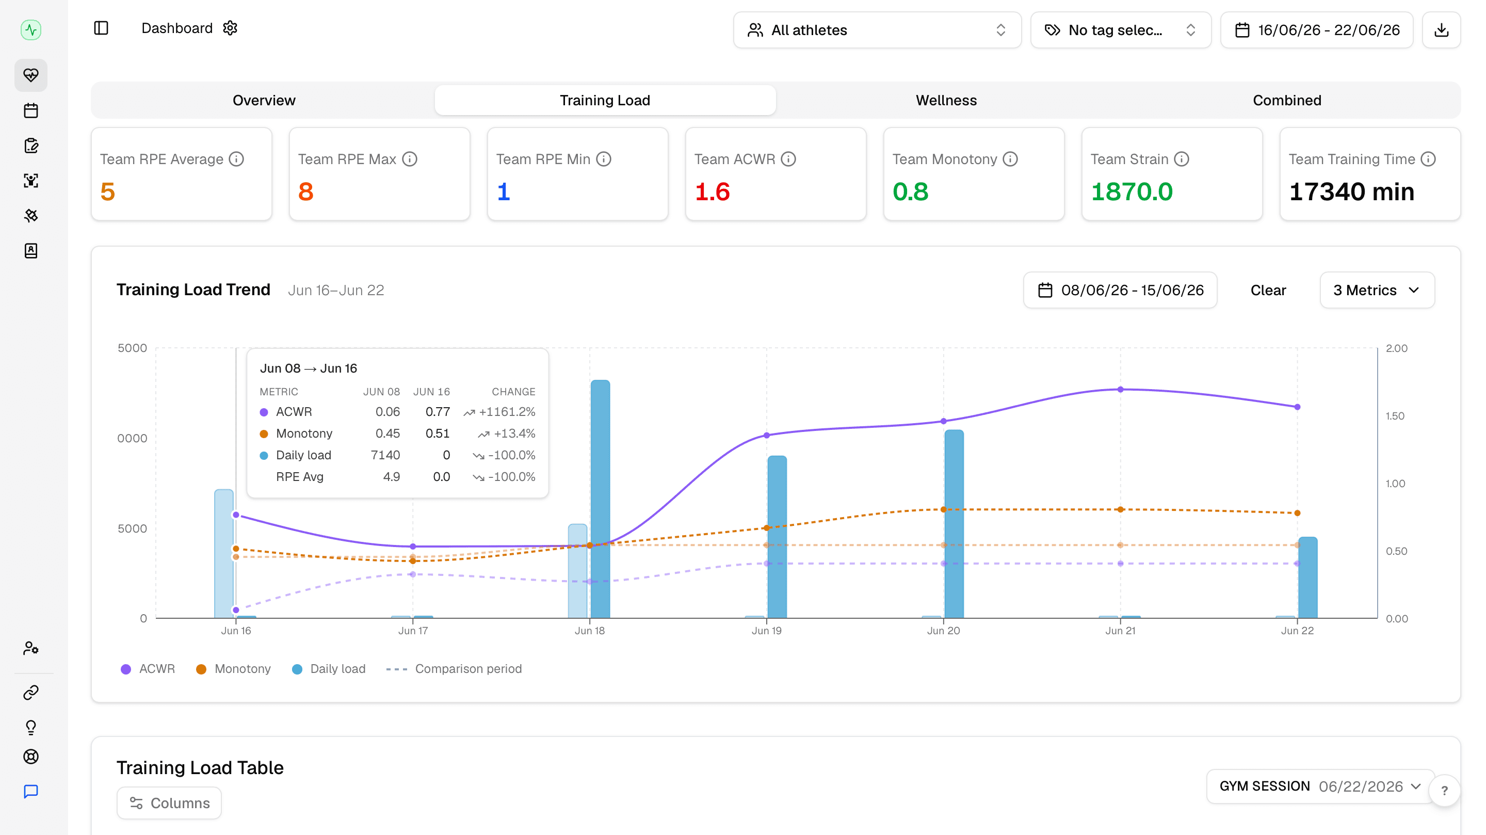The height and width of the screenshot is (835, 1486).
Task: Switch to the Overview tab
Action: click(264, 101)
